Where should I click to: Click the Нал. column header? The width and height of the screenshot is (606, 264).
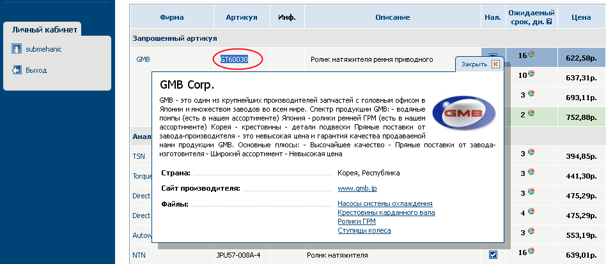493,17
